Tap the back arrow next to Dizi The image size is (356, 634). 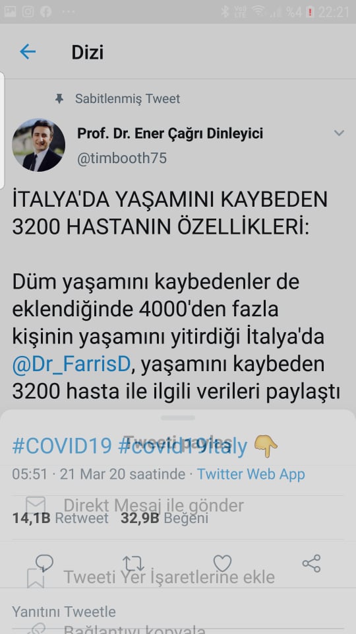click(x=28, y=52)
